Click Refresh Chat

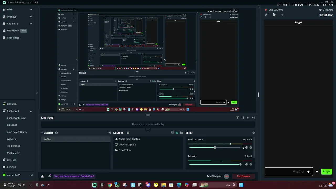coord(326,15)
